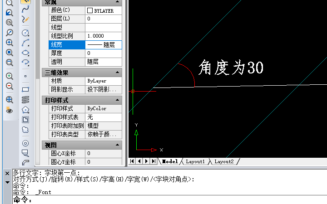The width and height of the screenshot is (327, 204).
Task: Select the 圆心X坐标 value
Action: [104, 153]
